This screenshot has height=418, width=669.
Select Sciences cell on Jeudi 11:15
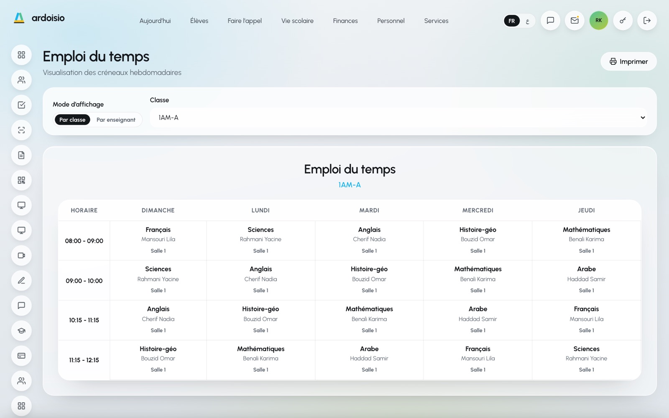point(586,359)
